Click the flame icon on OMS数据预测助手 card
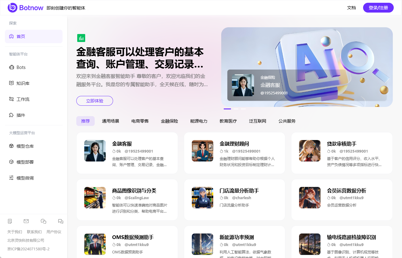This screenshot has height=258, width=402. click(114, 245)
